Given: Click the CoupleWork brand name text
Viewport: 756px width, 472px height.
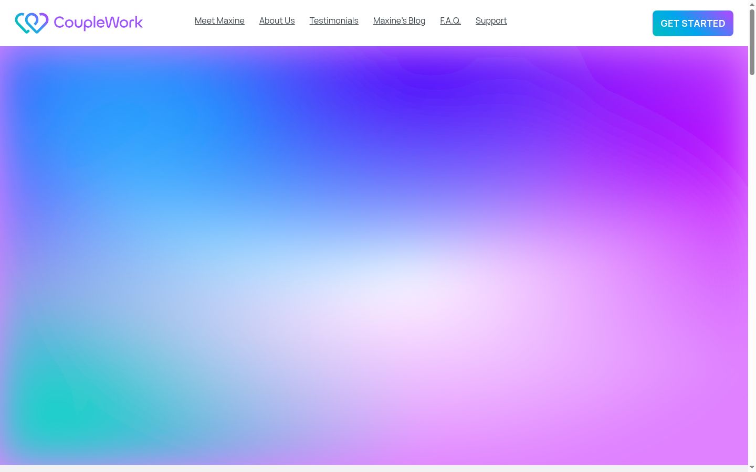Looking at the screenshot, I should 98,23.
